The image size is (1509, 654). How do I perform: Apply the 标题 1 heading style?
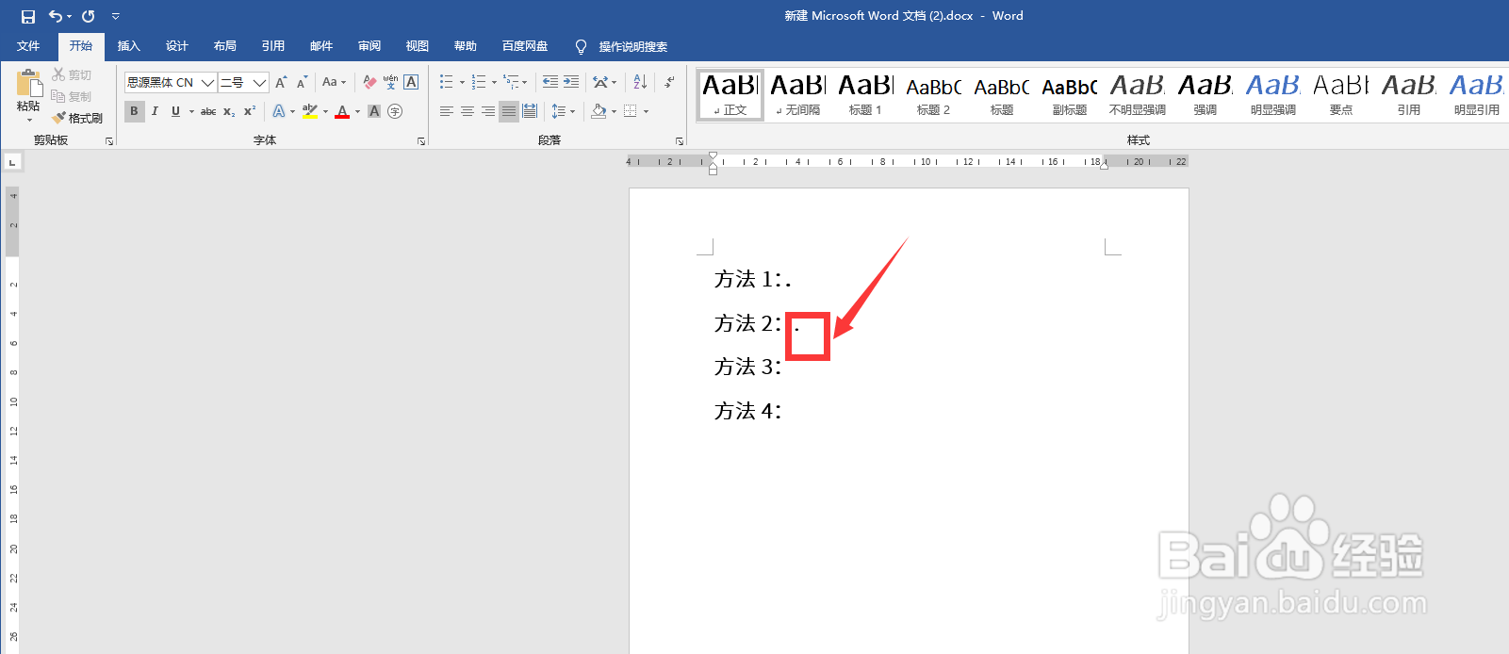click(x=866, y=95)
